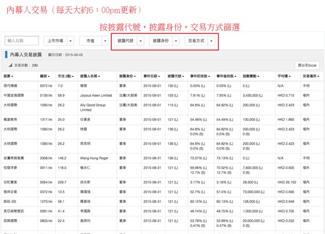Image resolution: width=325 pixels, height=234 pixels.
Task: Sort by the 事件後持股 column header
Action: click(x=226, y=76)
